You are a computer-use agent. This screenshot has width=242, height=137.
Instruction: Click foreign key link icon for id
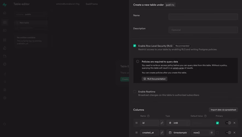[x=162, y=123]
